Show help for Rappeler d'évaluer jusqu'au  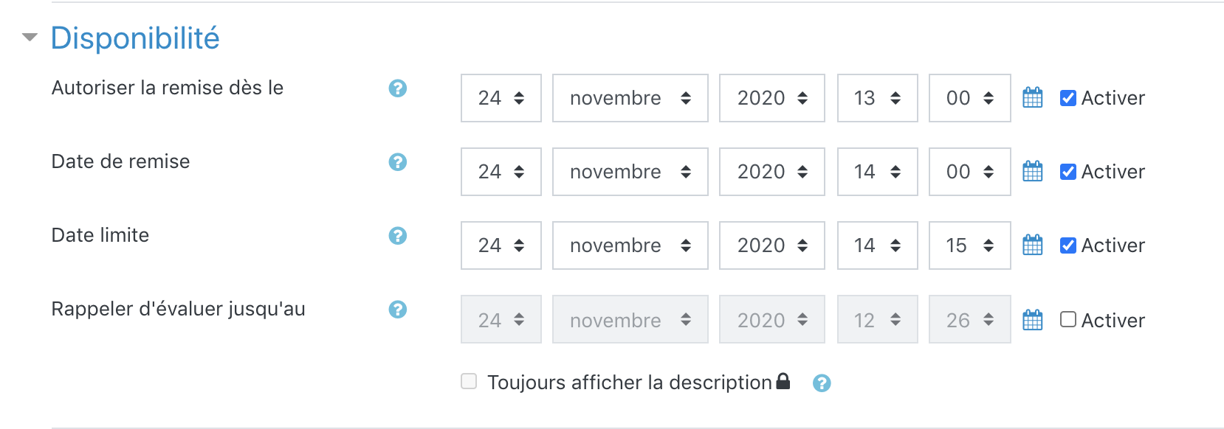pyautogui.click(x=398, y=310)
